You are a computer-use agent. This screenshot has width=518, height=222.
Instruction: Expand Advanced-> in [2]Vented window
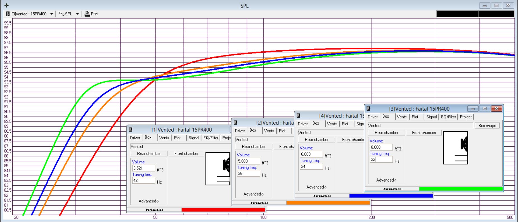click(254, 194)
